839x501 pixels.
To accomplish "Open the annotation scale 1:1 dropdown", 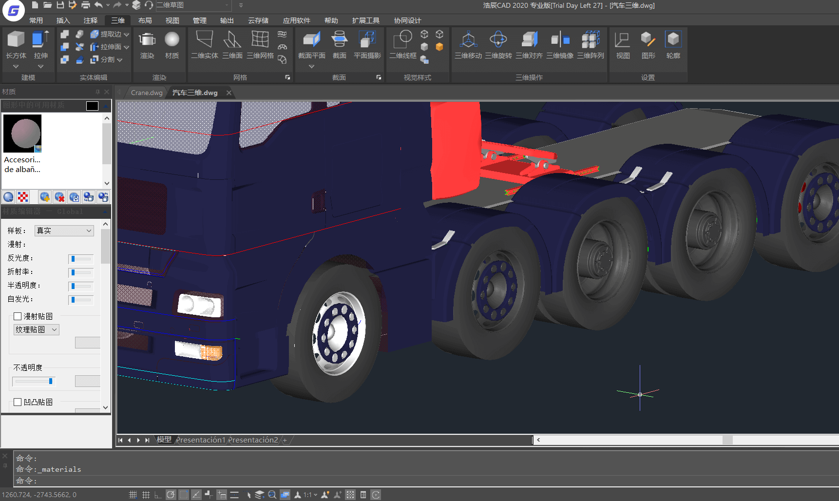I will click(x=310, y=495).
